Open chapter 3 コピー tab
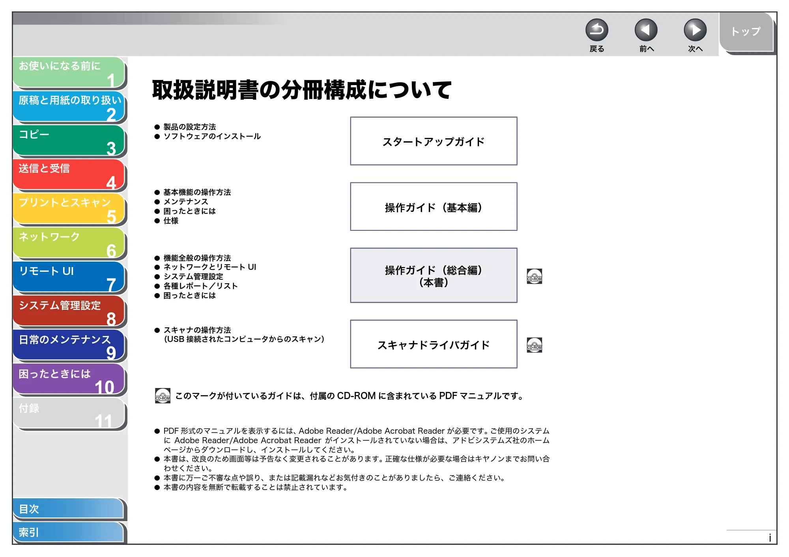 tap(69, 141)
